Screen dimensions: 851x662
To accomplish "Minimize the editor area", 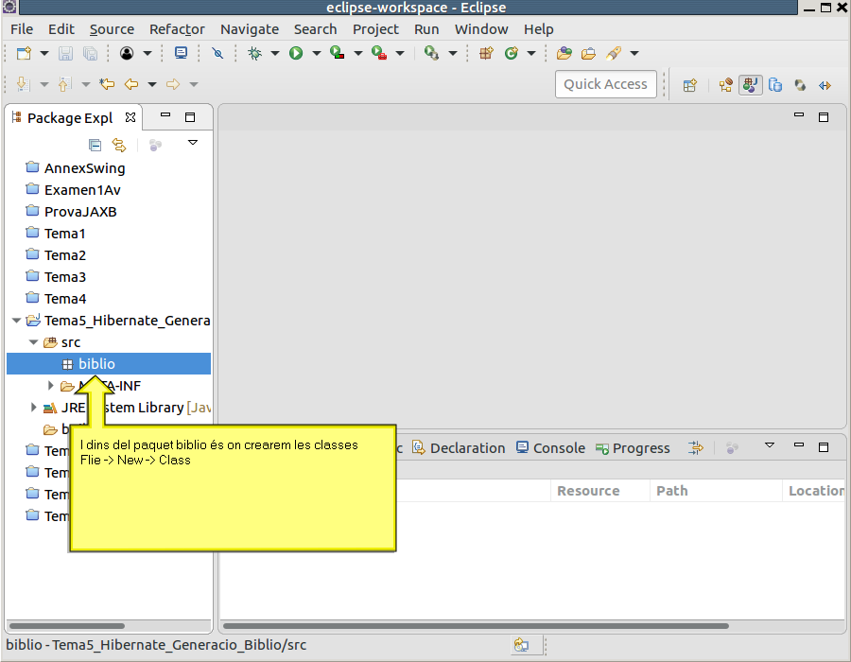I will 798,115.
